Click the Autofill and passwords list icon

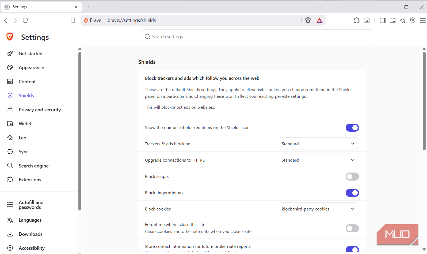click(x=10, y=205)
